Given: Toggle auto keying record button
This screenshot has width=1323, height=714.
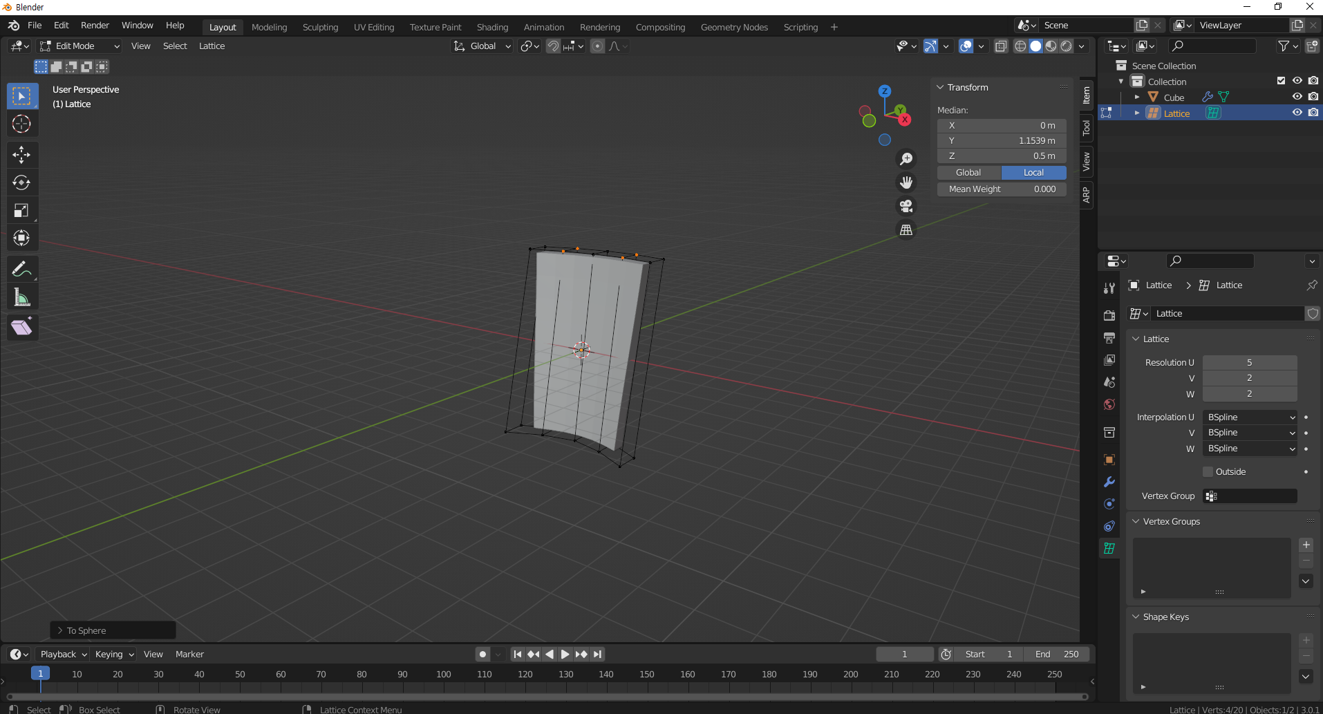Looking at the screenshot, I should point(483,654).
